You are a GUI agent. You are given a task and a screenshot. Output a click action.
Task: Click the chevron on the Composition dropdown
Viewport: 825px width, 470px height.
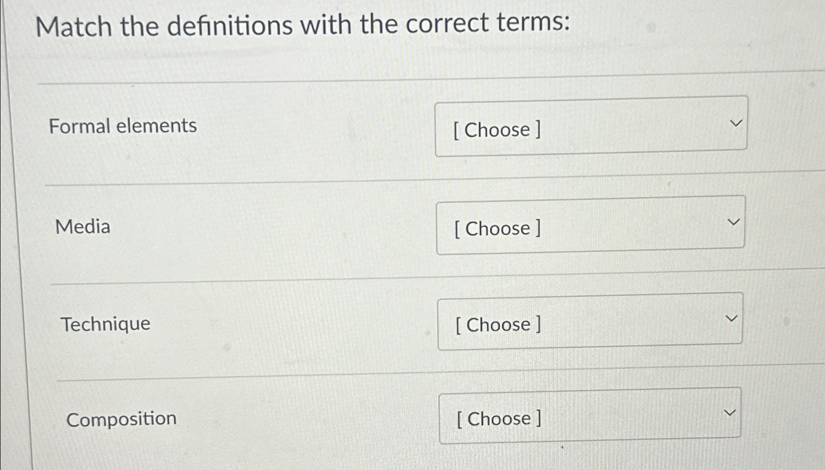click(x=729, y=412)
